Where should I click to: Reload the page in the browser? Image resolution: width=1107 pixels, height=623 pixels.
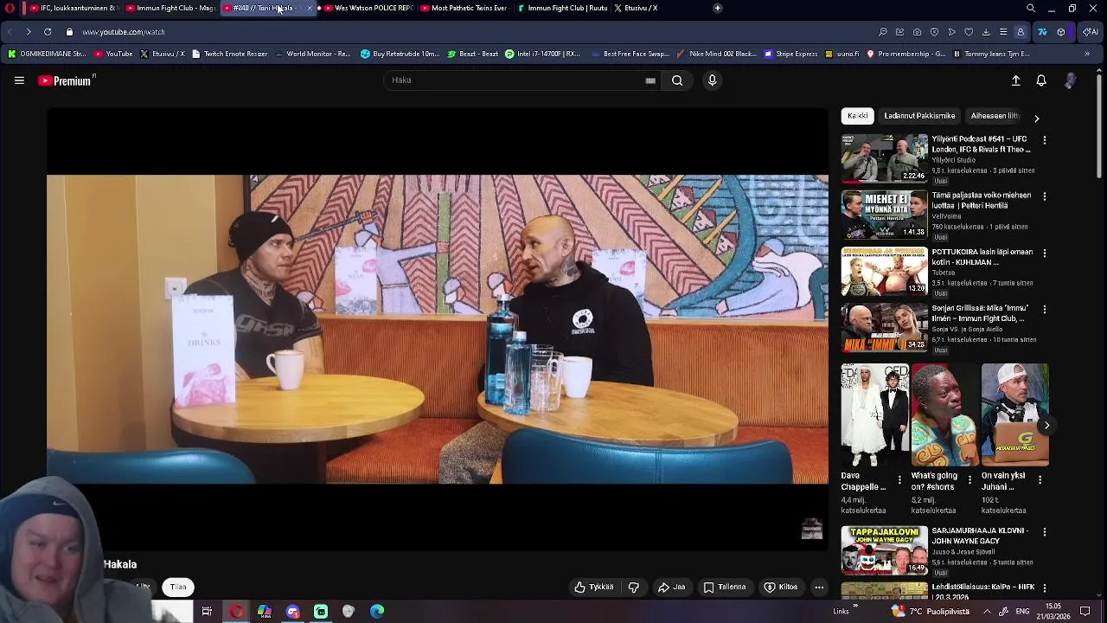[48, 32]
